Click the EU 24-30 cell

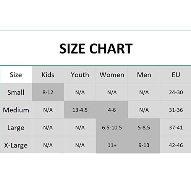click(176, 92)
